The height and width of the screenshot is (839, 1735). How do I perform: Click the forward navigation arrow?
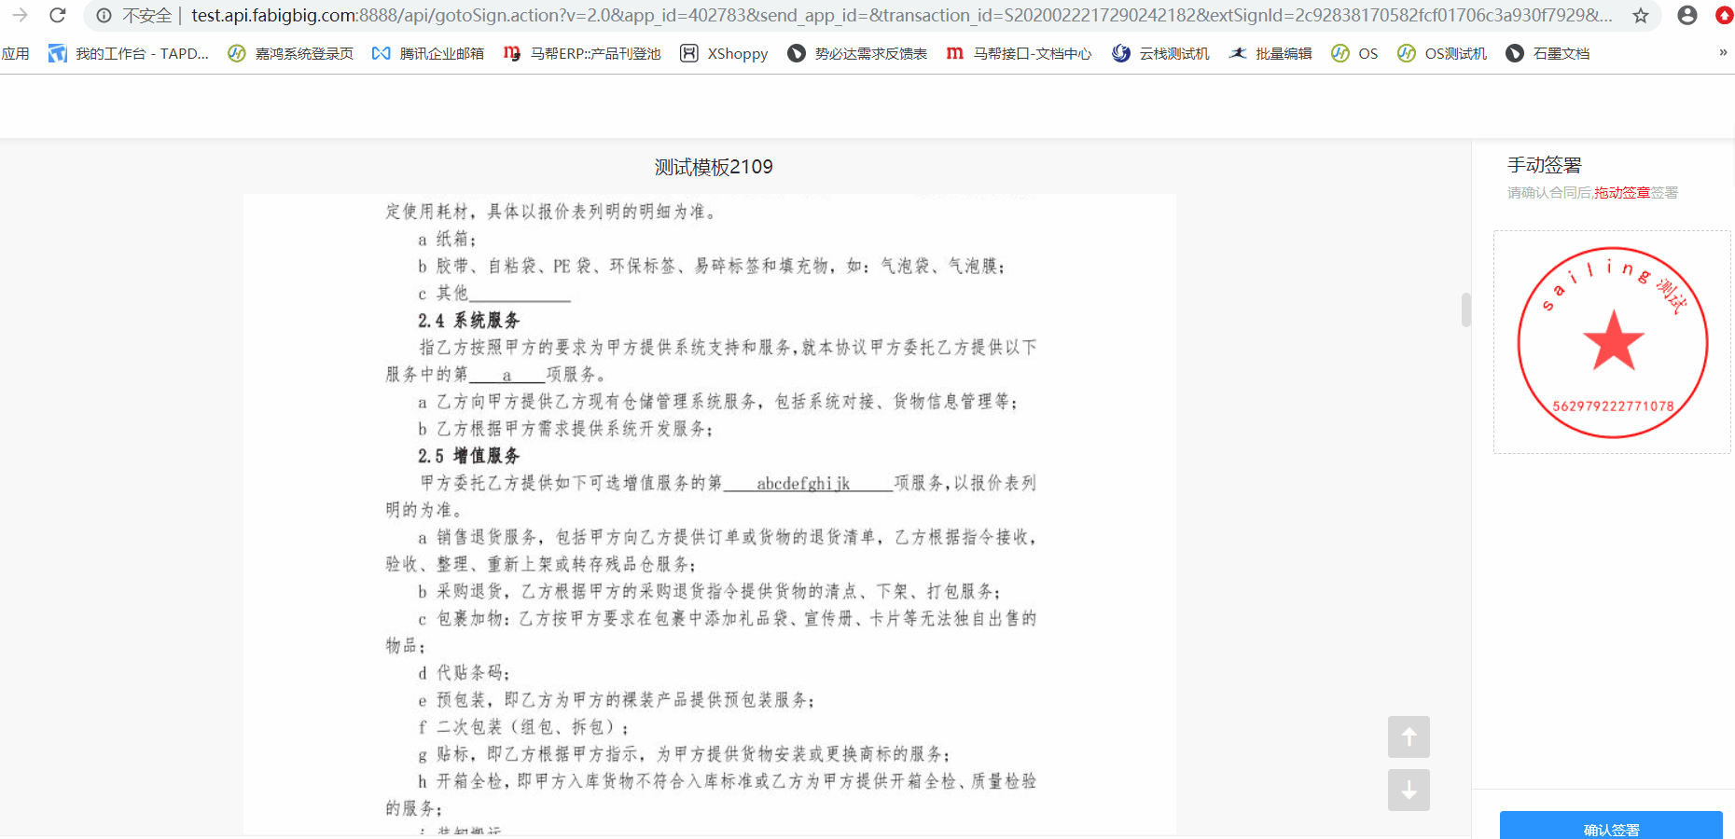coord(21,16)
